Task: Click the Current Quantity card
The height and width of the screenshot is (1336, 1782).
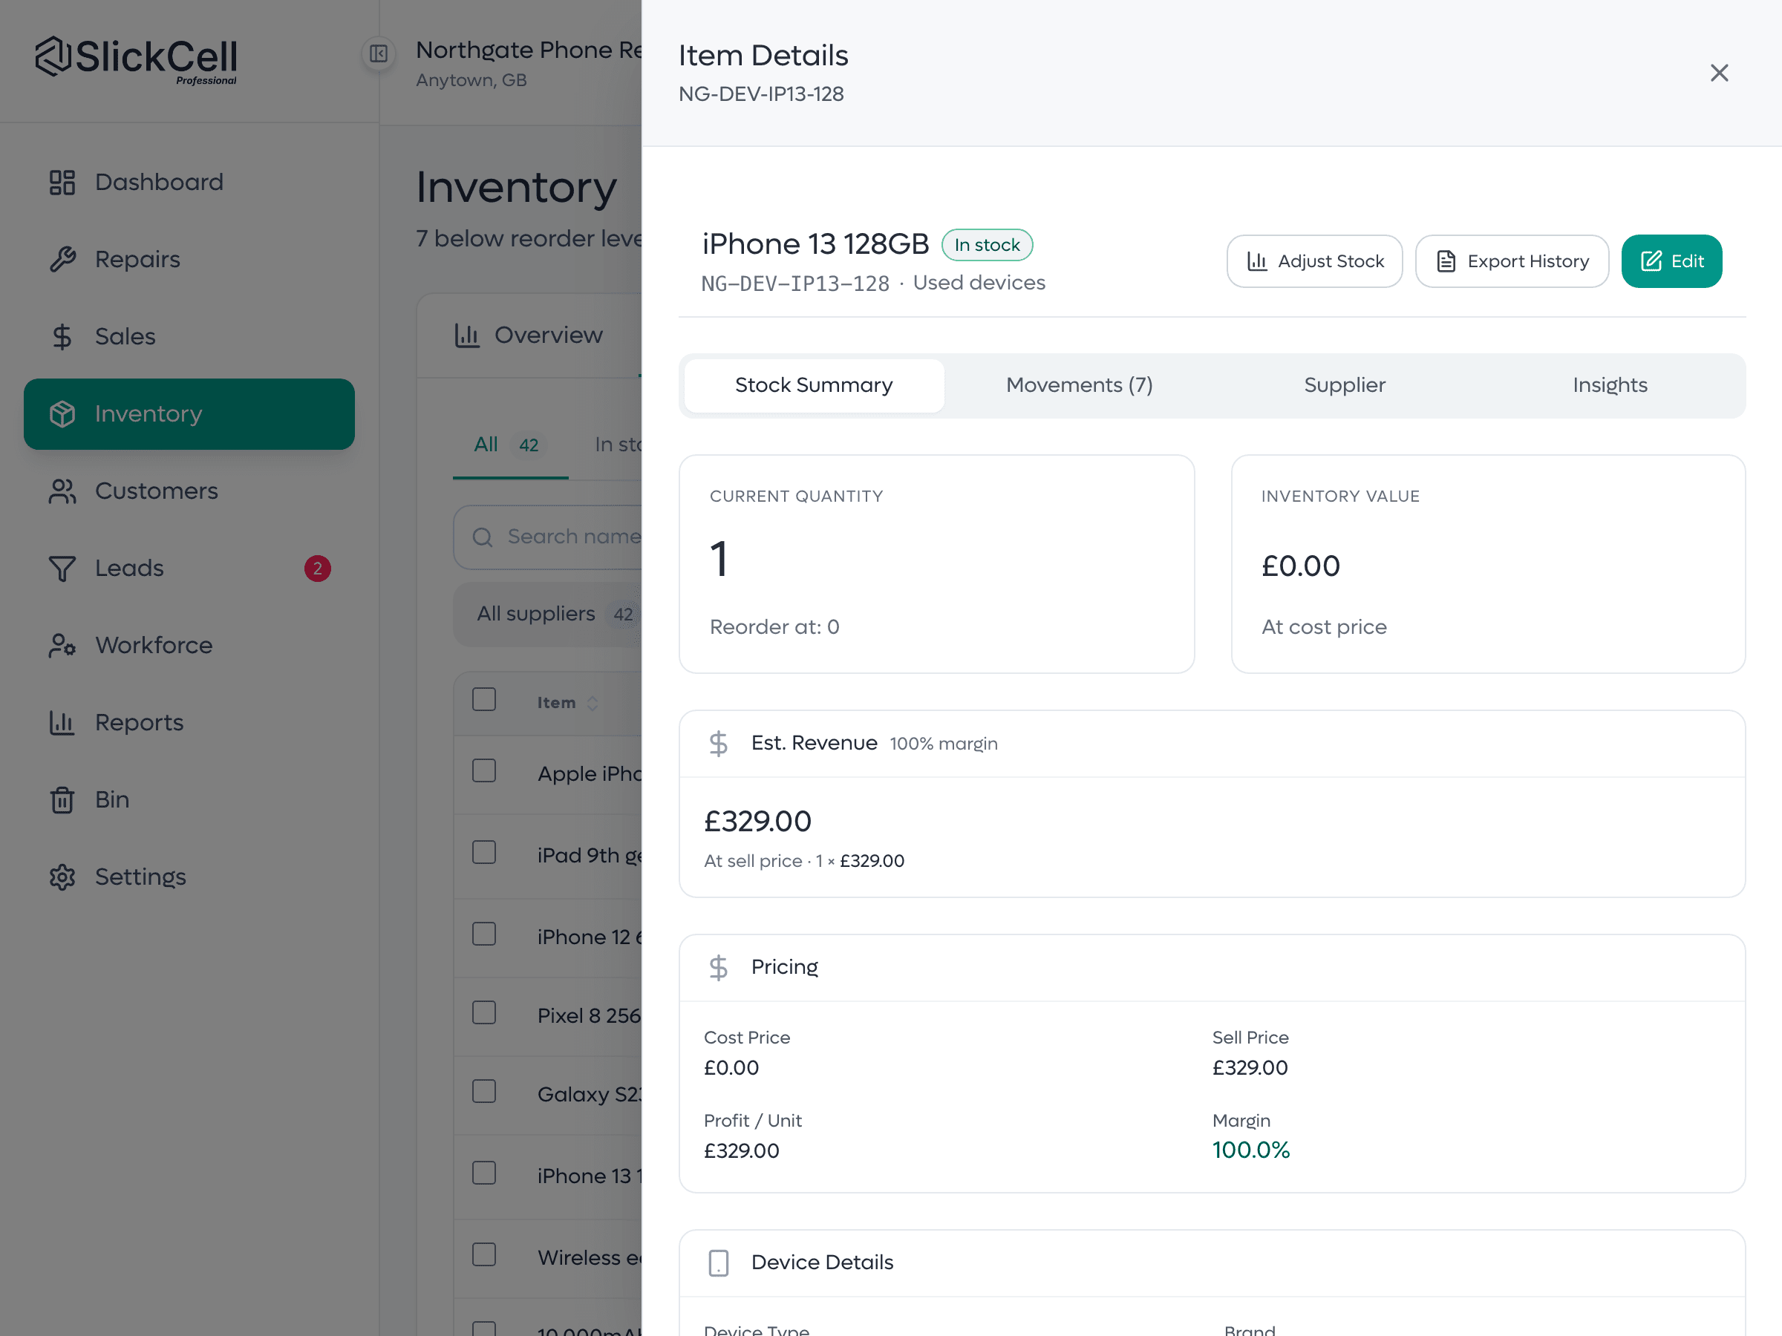Action: point(936,563)
